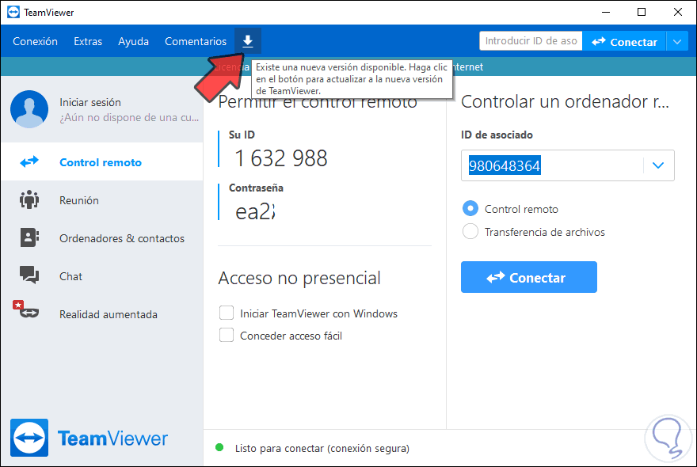Viewport: 697px width, 467px height.
Task: Click the Reunión people icon
Action: pyautogui.click(x=29, y=200)
